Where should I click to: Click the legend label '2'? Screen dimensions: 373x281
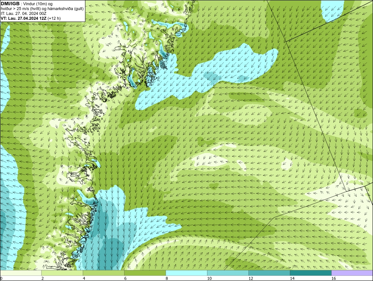43,278
